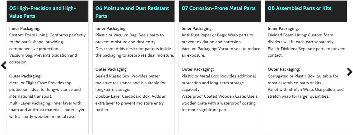The image size is (353, 135).
Task: Click the next slide arrow
Action: click(x=350, y=72)
